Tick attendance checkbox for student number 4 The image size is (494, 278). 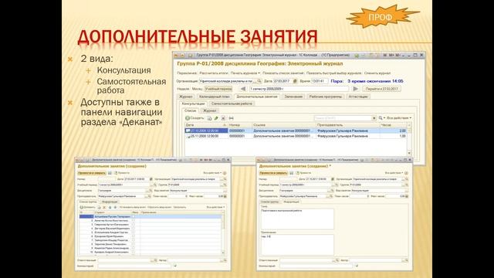[134, 229]
